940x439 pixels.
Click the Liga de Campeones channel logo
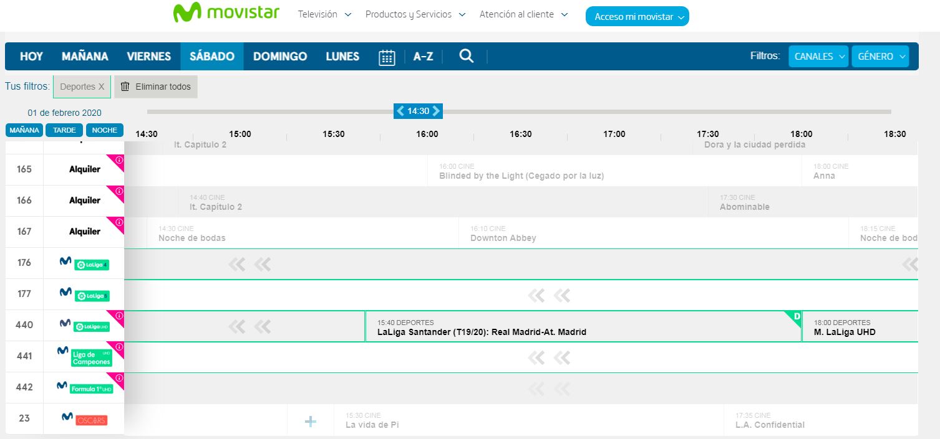84,356
